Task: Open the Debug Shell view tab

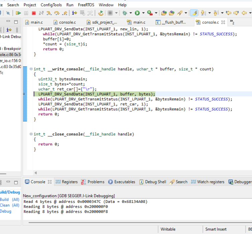Action: (x=153, y=182)
